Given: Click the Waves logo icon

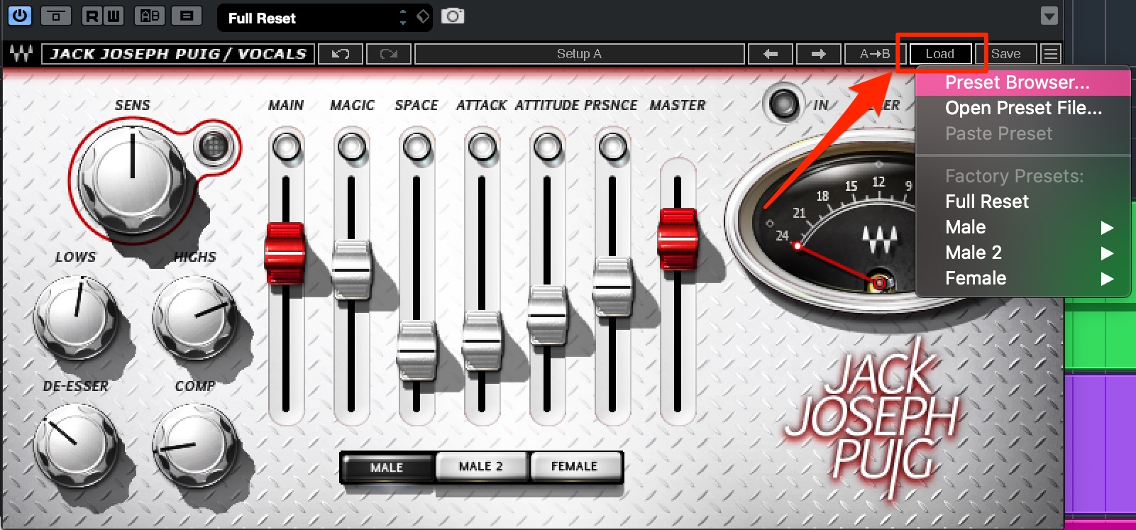Looking at the screenshot, I should click(x=21, y=53).
